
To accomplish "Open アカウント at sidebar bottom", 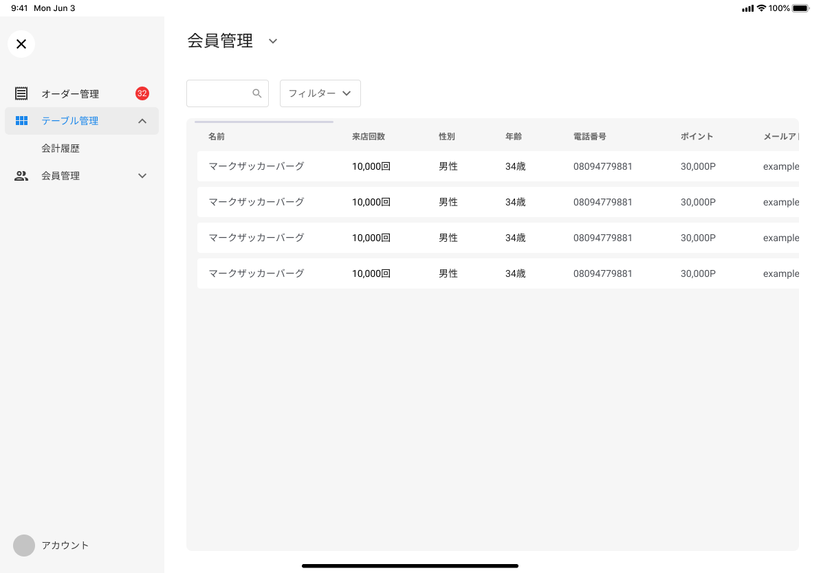I will [x=65, y=546].
